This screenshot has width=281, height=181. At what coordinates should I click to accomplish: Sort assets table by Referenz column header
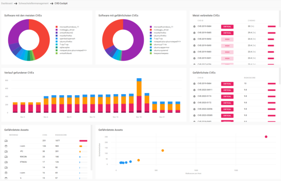(x=14, y=135)
